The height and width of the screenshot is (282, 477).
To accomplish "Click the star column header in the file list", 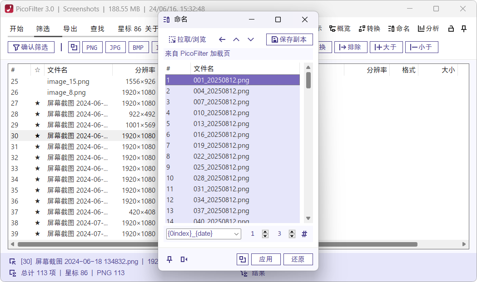I will (x=37, y=70).
